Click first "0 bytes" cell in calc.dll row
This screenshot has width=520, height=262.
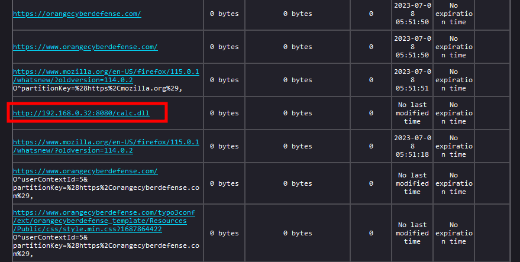pos(224,113)
